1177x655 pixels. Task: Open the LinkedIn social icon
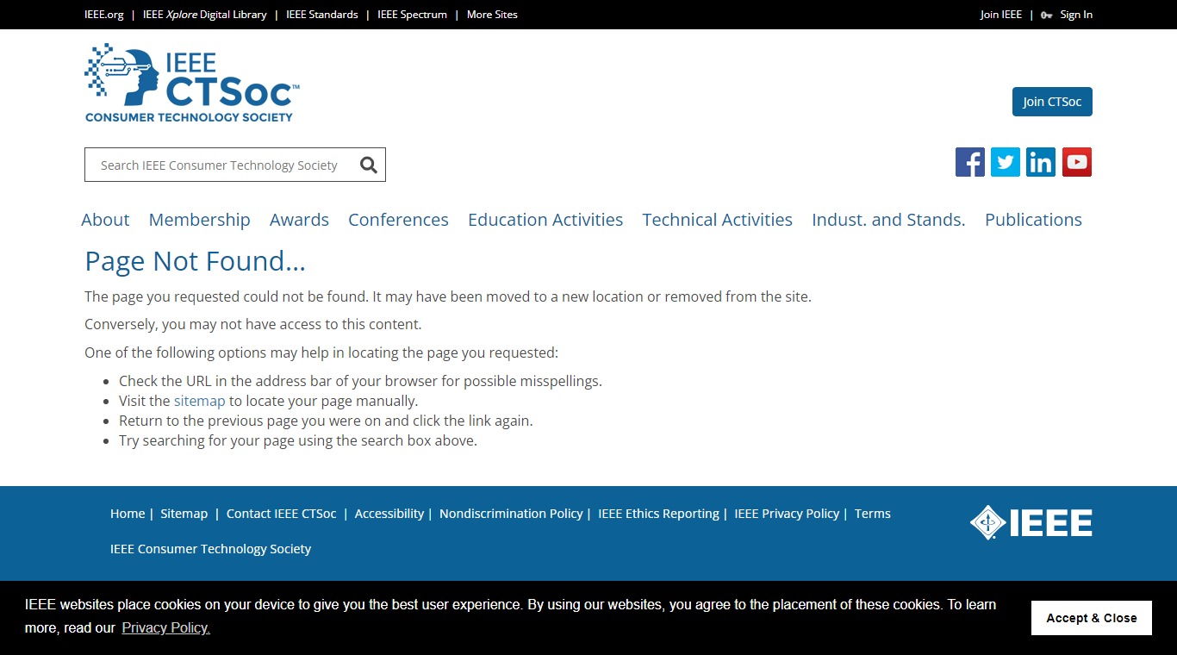coord(1040,162)
